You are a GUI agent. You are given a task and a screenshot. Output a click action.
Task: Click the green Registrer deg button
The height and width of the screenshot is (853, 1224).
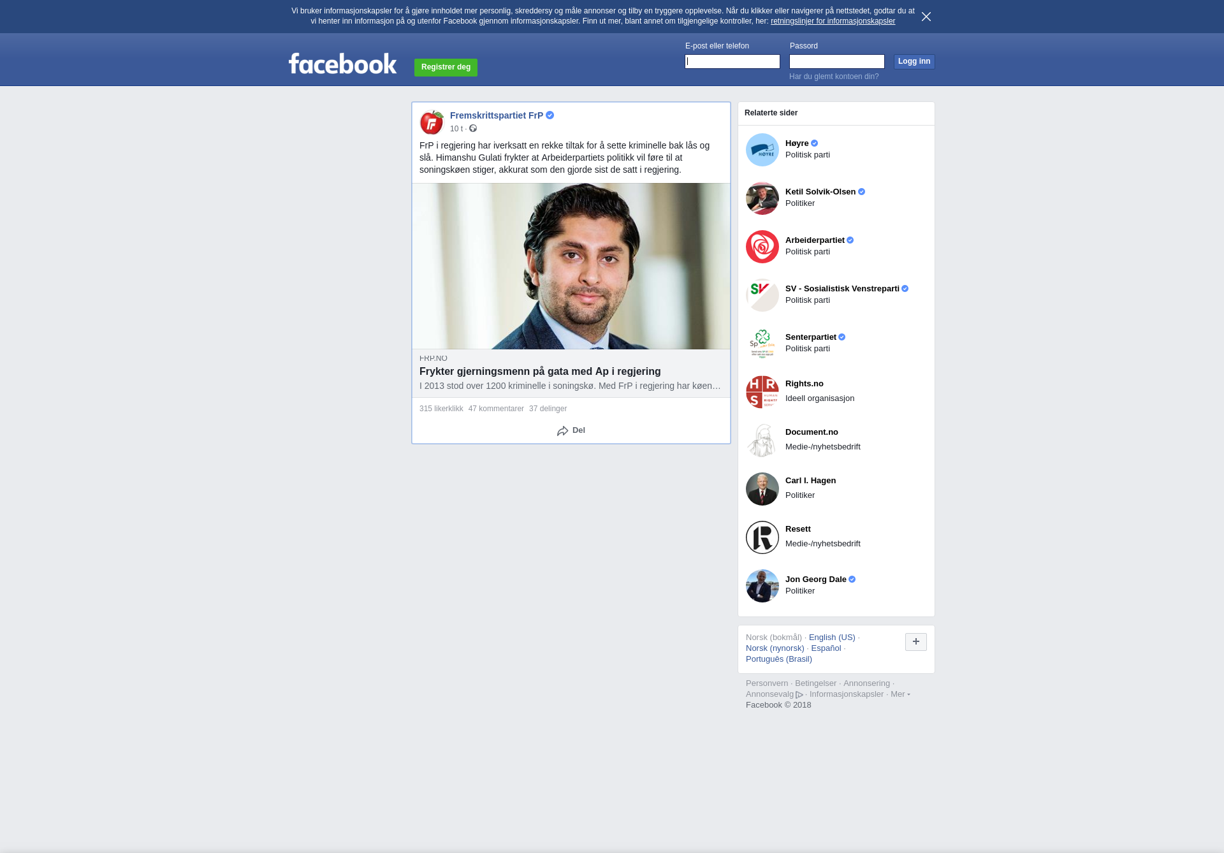click(x=446, y=67)
